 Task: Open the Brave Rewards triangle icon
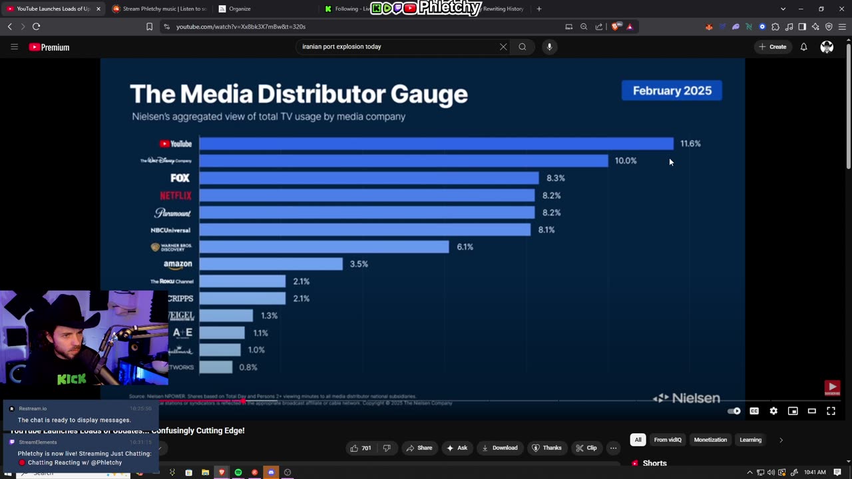click(x=630, y=27)
